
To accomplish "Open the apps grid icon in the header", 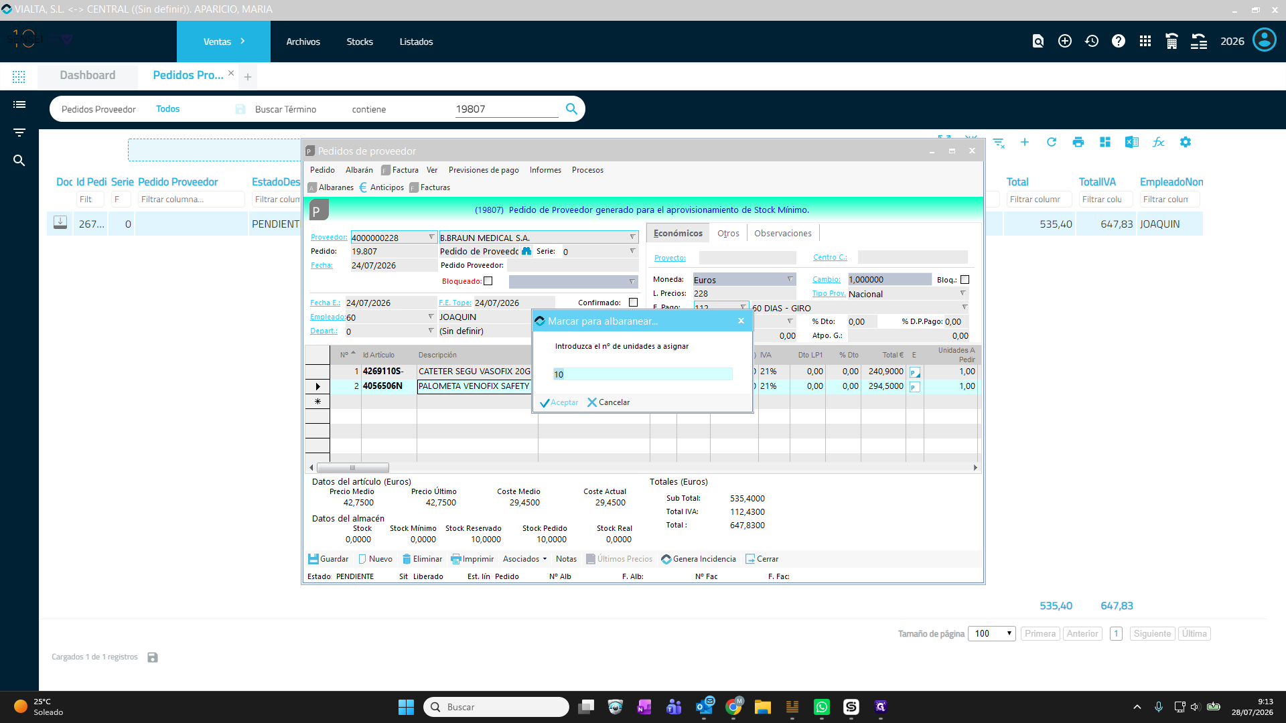I will (1145, 42).
